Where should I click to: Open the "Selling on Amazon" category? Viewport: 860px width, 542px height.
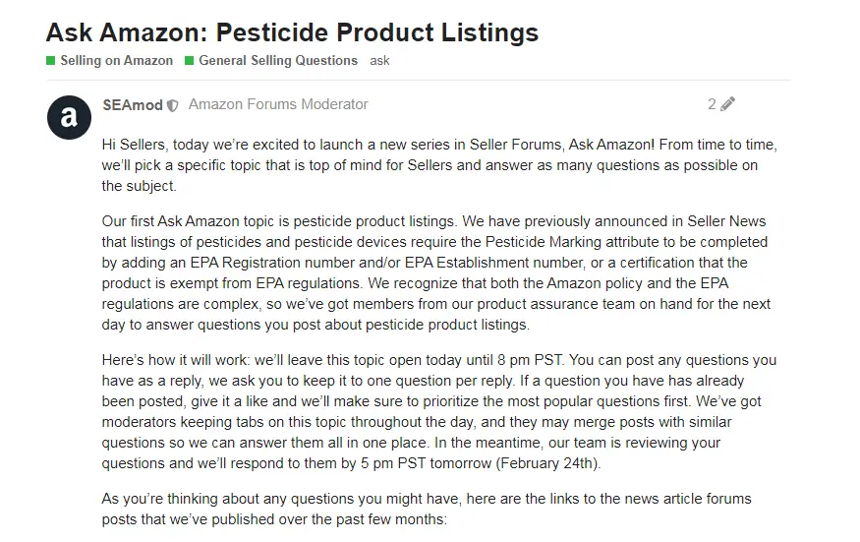pos(116,61)
